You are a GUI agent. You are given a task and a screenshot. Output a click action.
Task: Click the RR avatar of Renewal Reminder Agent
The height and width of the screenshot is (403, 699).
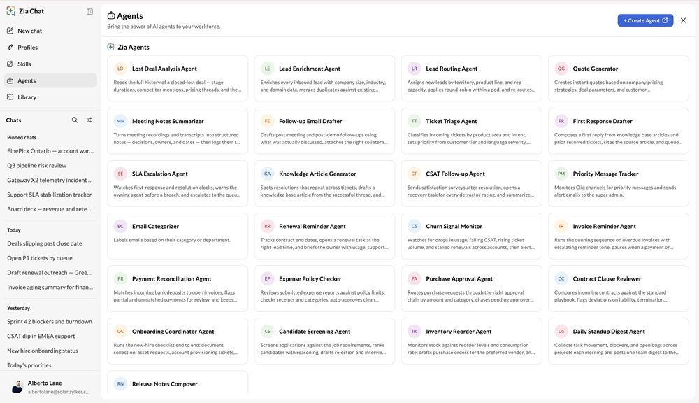(x=268, y=226)
